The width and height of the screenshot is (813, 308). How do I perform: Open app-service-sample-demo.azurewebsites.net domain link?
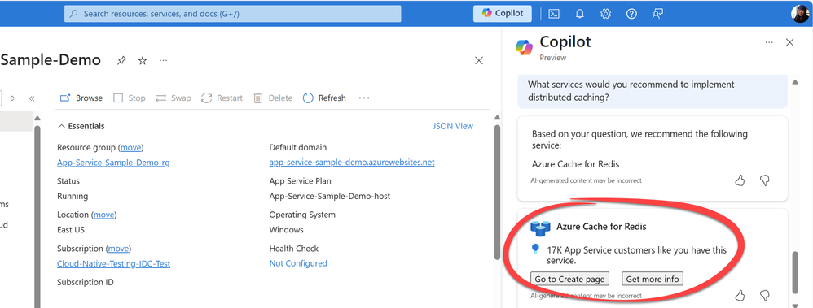pos(352,163)
